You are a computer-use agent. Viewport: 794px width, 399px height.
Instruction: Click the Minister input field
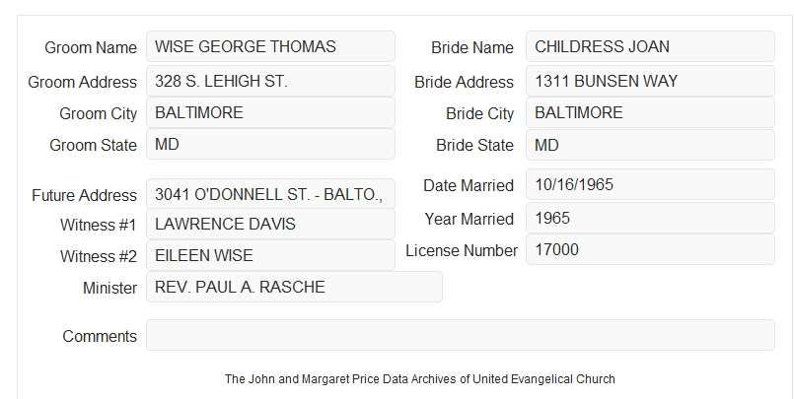294,287
